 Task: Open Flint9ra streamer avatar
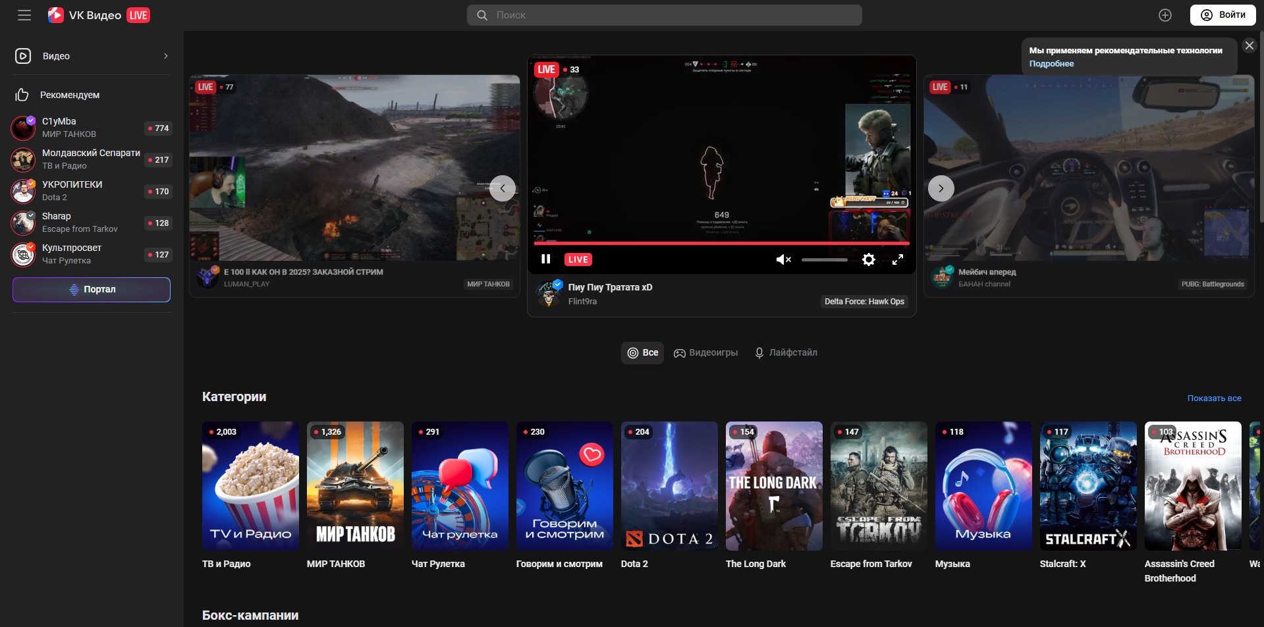[549, 294]
